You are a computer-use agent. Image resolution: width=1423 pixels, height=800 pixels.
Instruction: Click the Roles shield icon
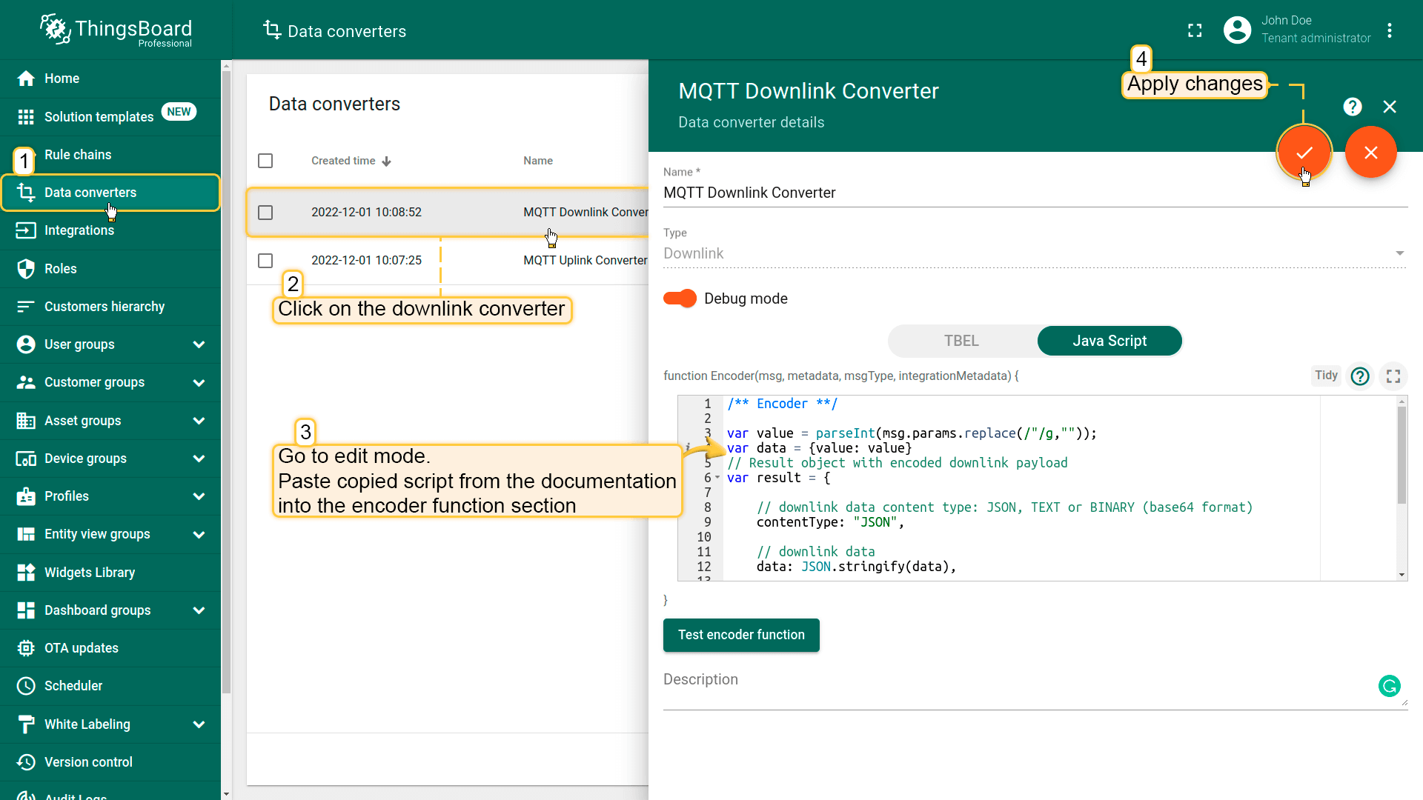pyautogui.click(x=26, y=269)
